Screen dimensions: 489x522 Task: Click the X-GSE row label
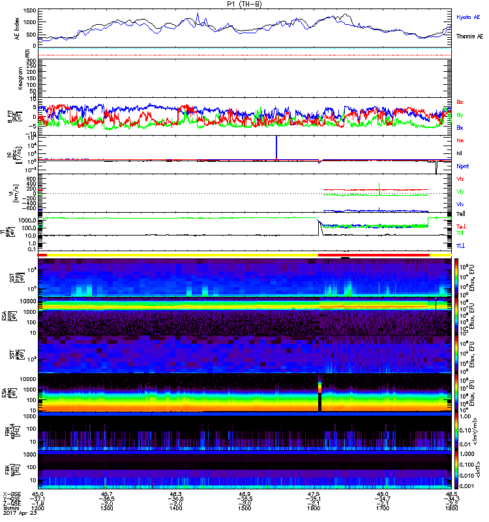pyautogui.click(x=12, y=494)
